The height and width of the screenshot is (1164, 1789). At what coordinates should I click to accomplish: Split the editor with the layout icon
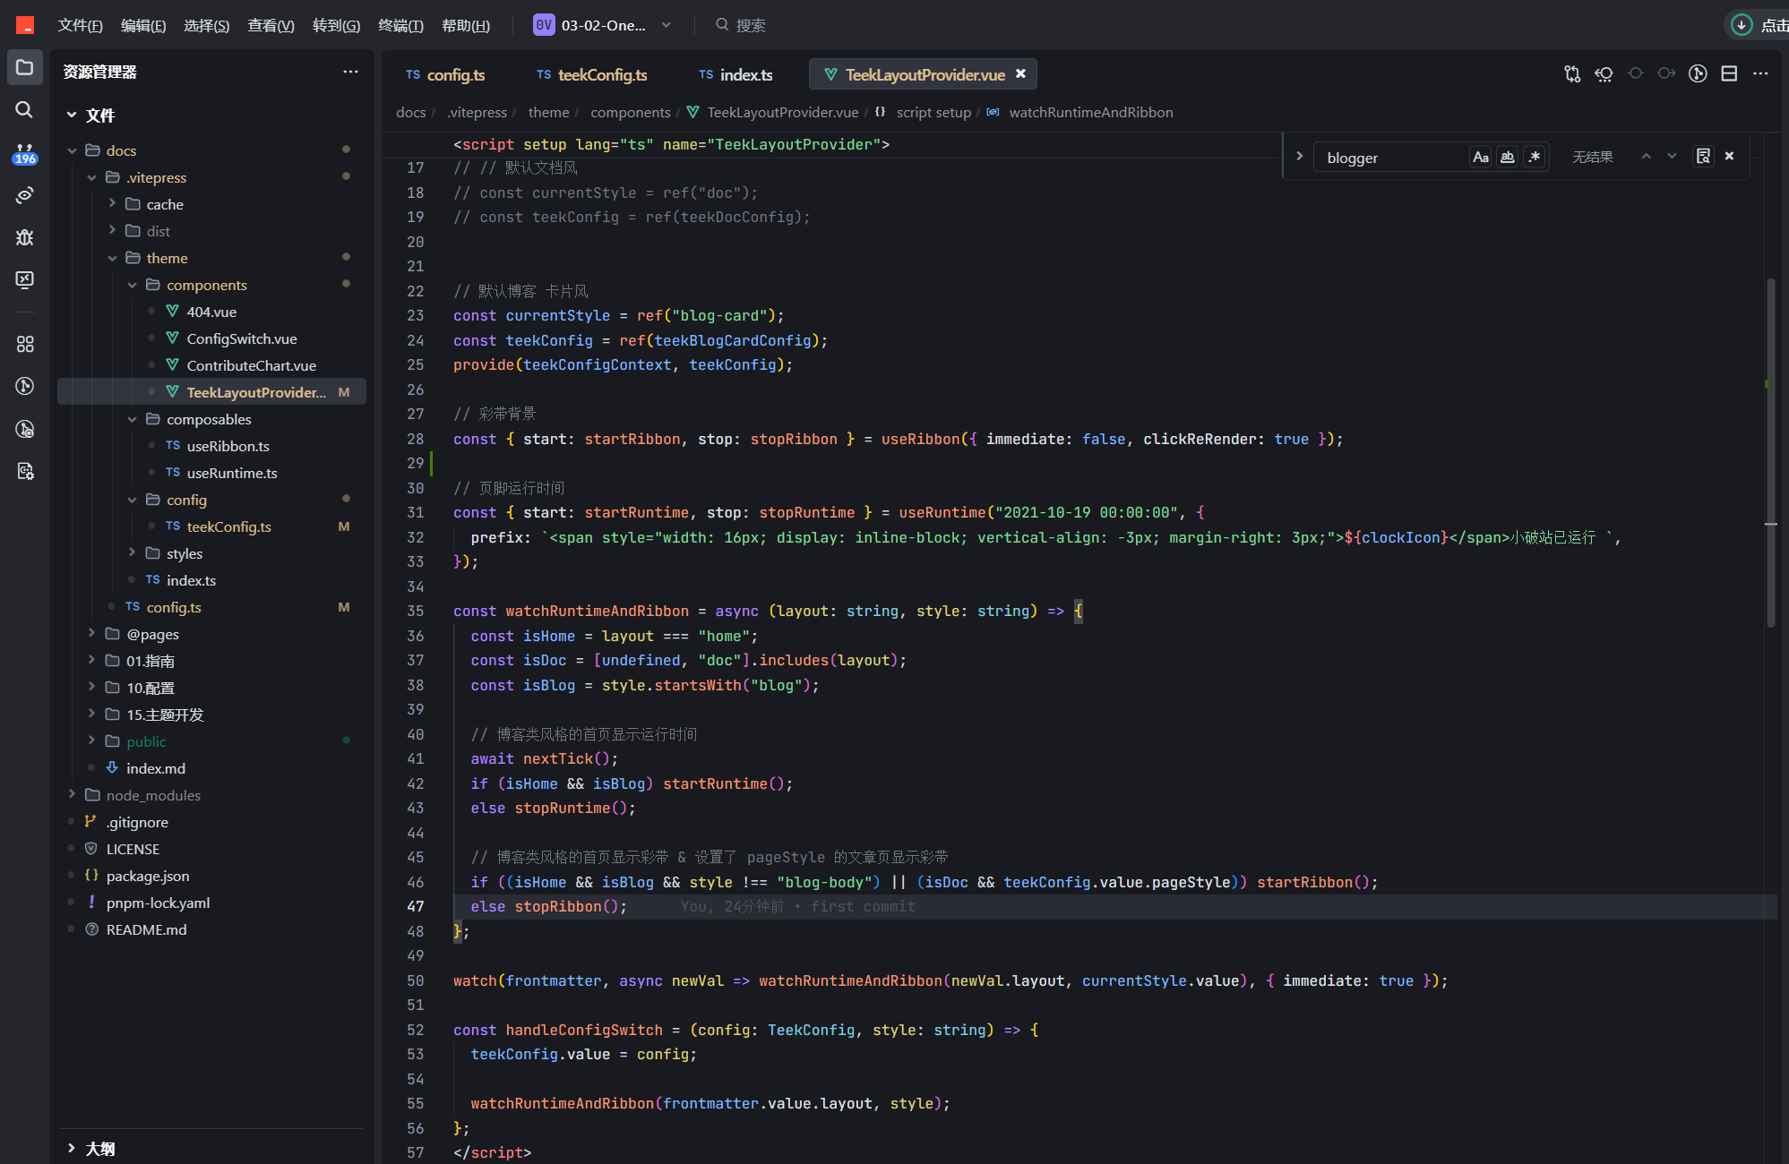click(1729, 73)
